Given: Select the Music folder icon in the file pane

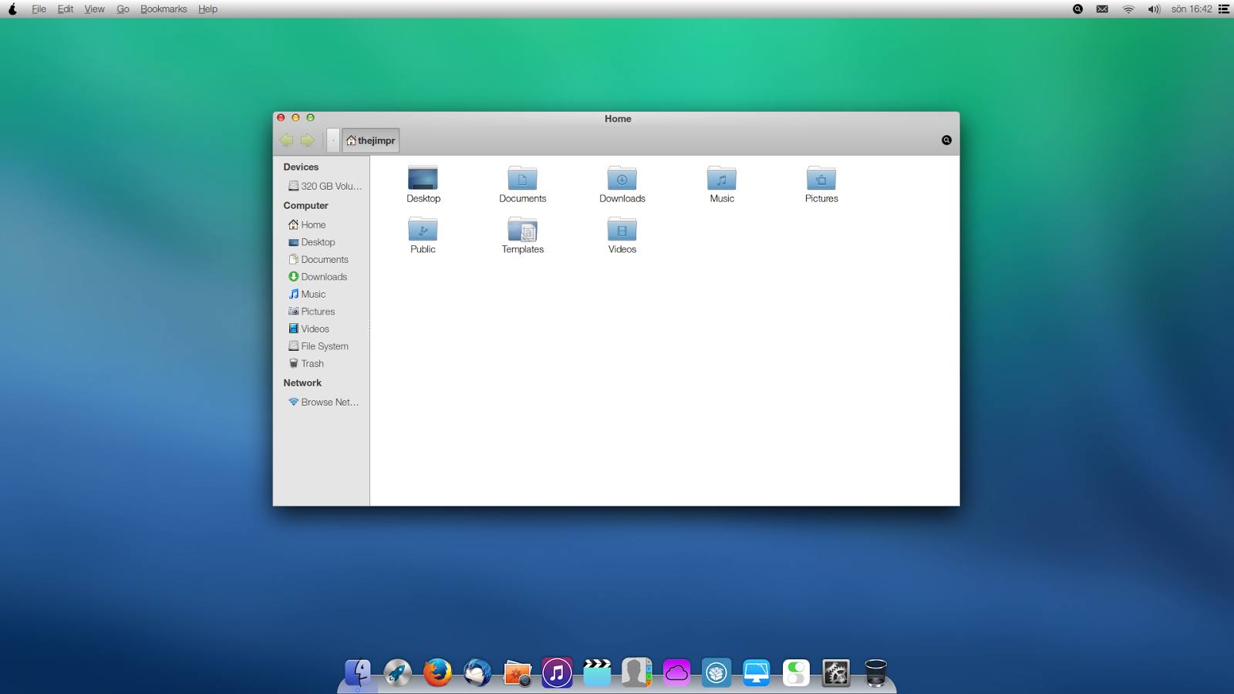Looking at the screenshot, I should [x=722, y=178].
